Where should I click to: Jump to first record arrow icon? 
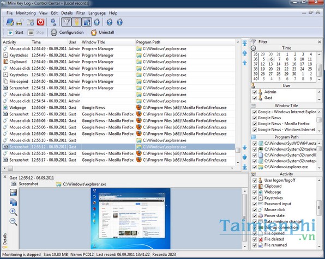coord(245,43)
